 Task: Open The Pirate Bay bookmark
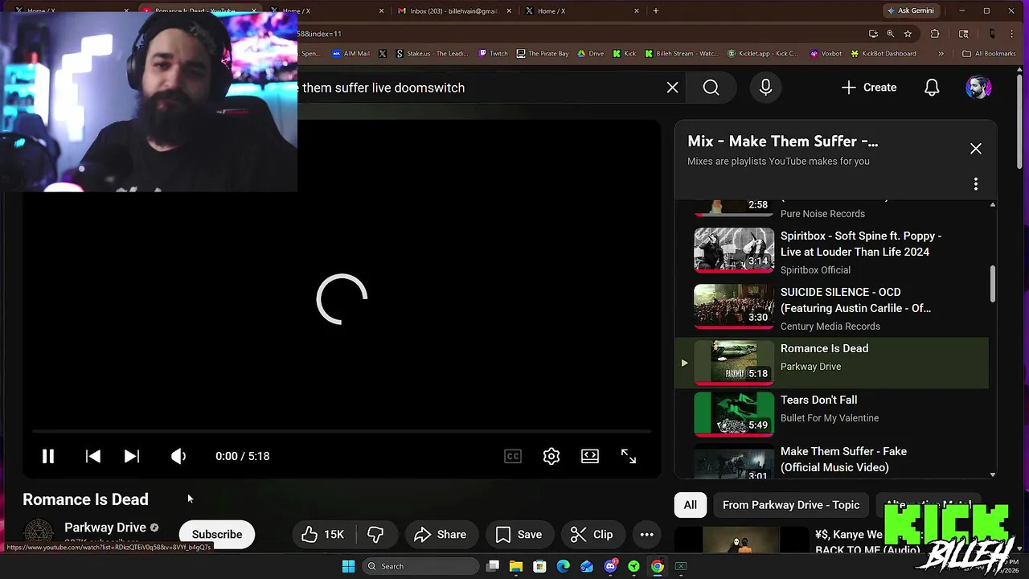click(543, 54)
